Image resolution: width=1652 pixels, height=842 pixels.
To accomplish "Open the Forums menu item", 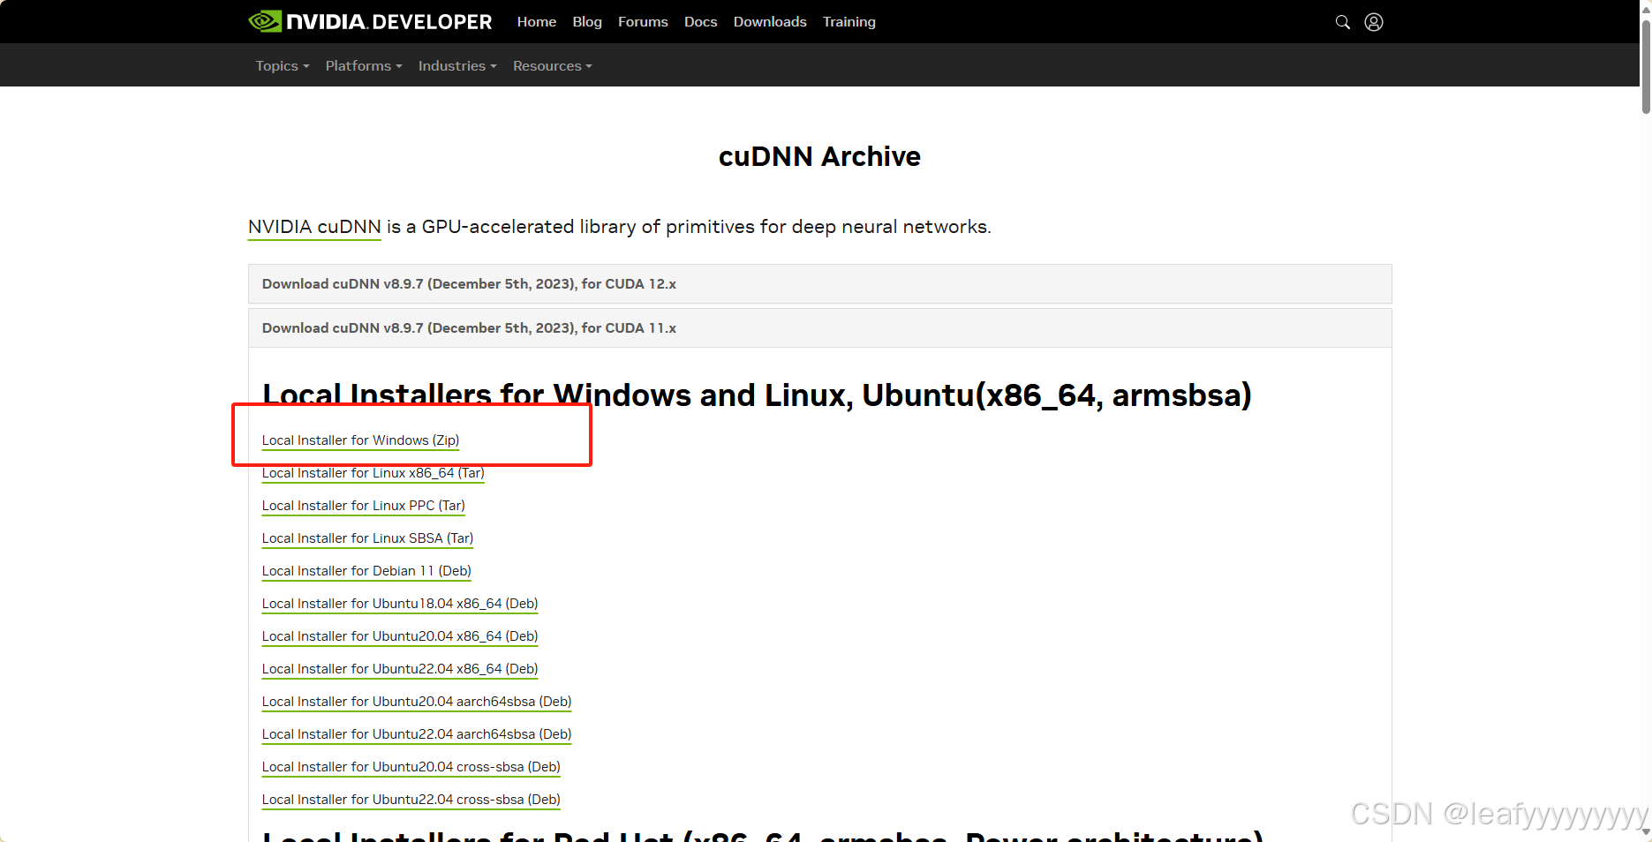I will click(x=643, y=22).
